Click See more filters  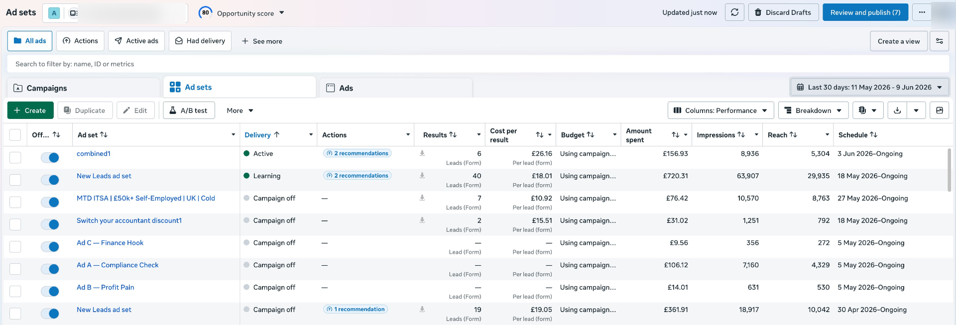point(262,41)
